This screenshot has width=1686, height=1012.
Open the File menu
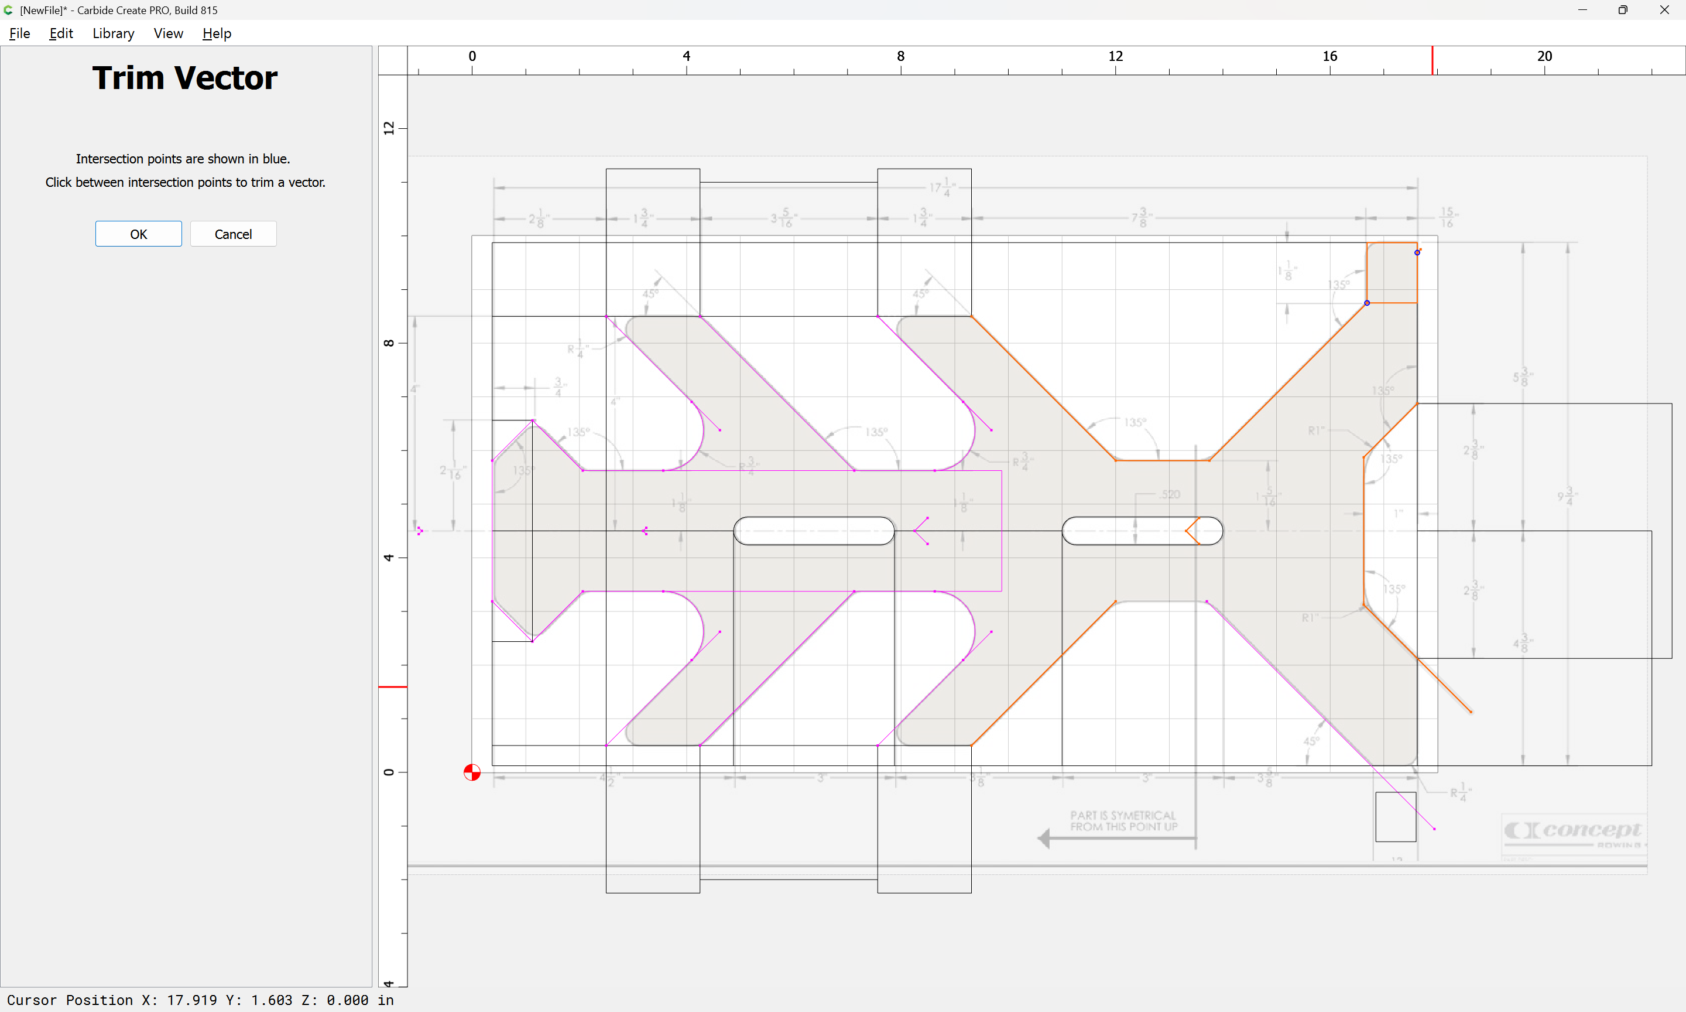20,33
